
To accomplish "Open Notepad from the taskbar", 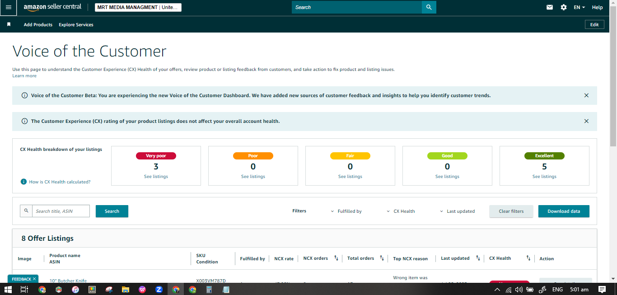I will click(x=226, y=290).
